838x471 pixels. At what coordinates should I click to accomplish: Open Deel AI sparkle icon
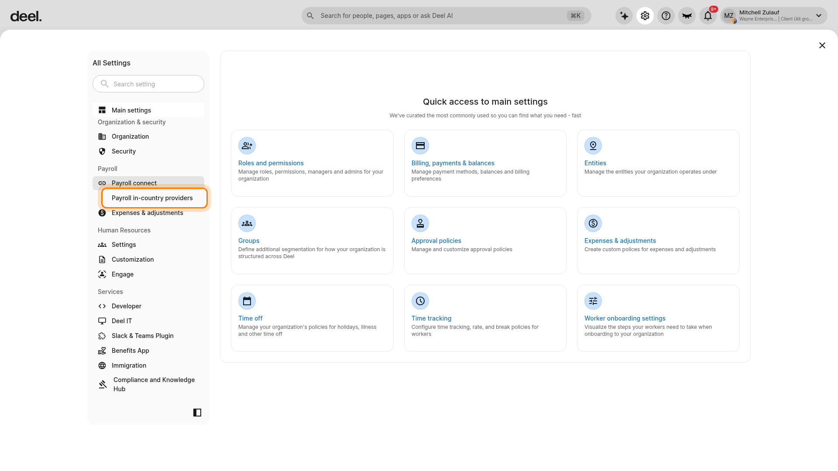[x=624, y=16]
